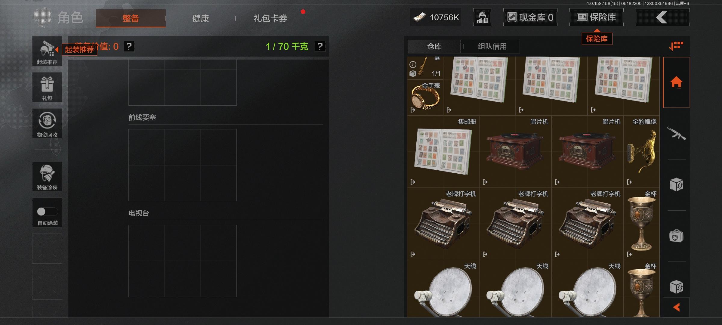Go back using the top-right arrow
Image resolution: width=722 pixels, height=325 pixels.
tap(662, 17)
